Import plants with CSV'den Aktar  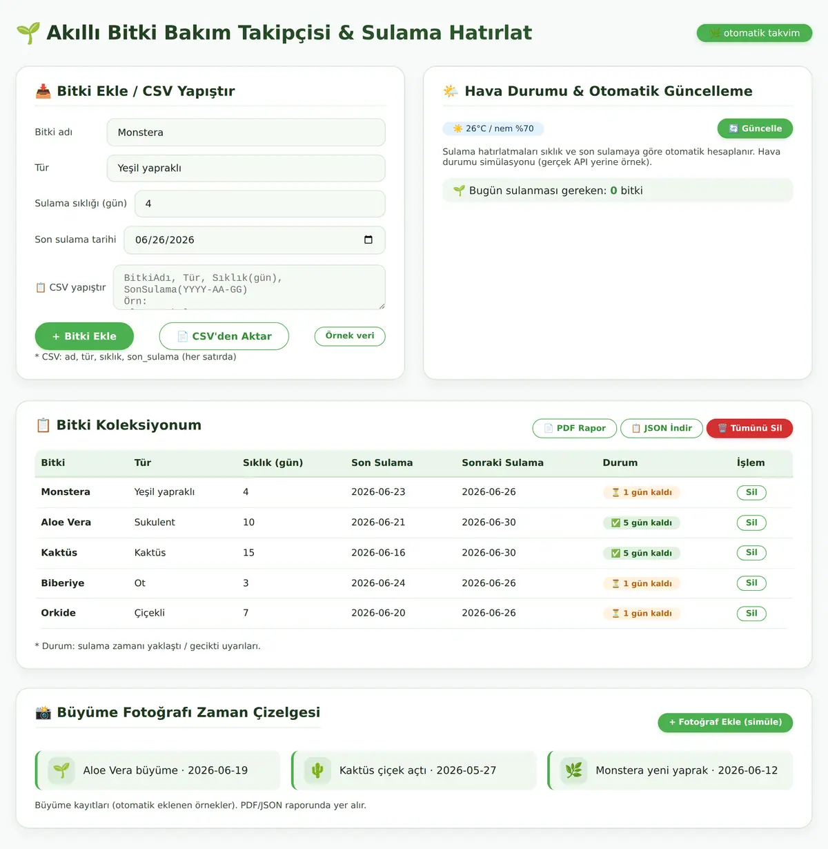pyautogui.click(x=224, y=336)
